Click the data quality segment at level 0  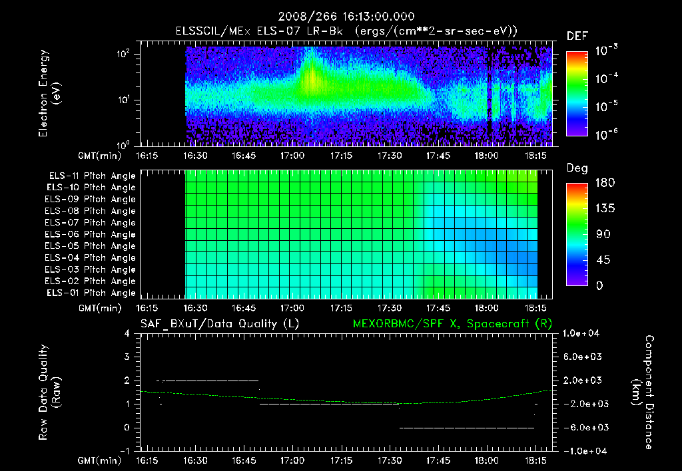[467, 428]
